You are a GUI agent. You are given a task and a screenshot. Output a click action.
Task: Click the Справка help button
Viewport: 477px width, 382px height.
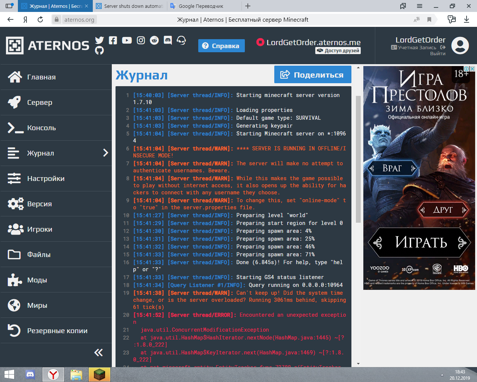tap(221, 46)
